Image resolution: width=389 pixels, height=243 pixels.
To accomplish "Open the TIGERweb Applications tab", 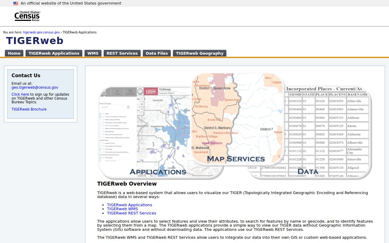I will coord(54,53).
